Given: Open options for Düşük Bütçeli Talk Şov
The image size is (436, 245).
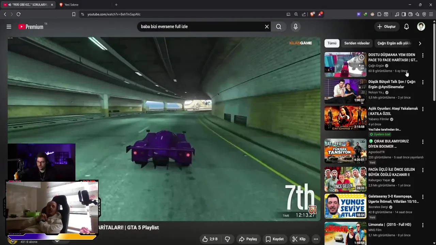Looking at the screenshot, I should 423,82.
